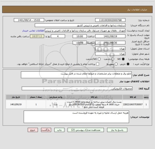Select the خدمت radio button
The width and height of the screenshot is (155, 149).
[x=113, y=59]
